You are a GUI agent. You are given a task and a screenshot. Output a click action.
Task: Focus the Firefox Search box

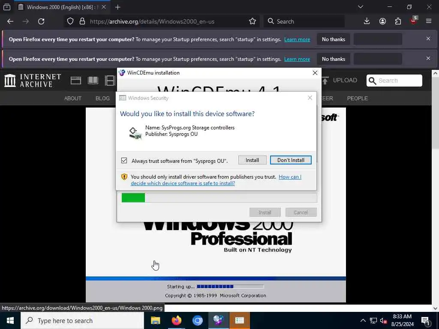tap(304, 21)
